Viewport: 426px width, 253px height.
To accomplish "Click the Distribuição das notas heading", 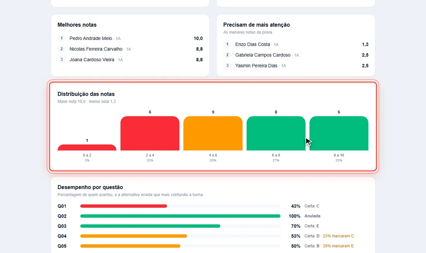I will tap(86, 94).
